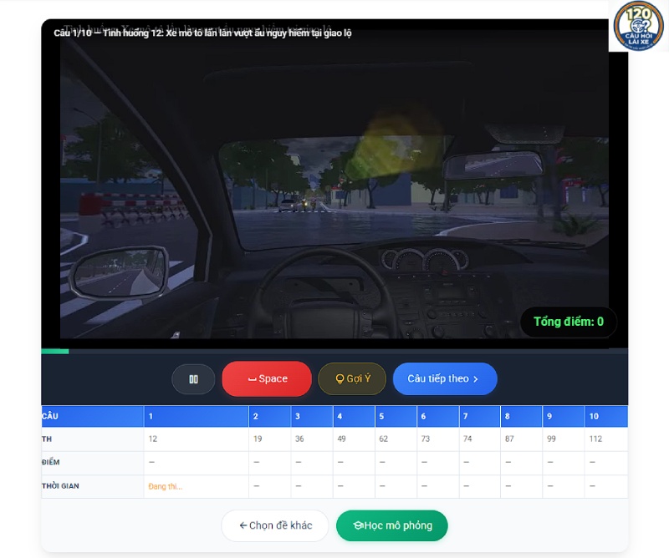Image resolution: width=669 pixels, height=558 pixels.
Task: Click situation number 36 cell
Action: point(312,439)
